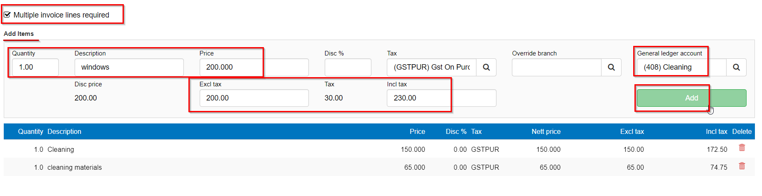Click the Tax field search magnifier icon

point(486,67)
